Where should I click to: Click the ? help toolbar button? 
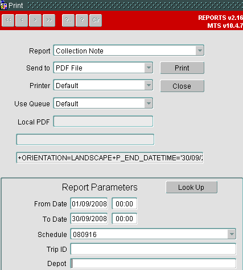click(82, 20)
